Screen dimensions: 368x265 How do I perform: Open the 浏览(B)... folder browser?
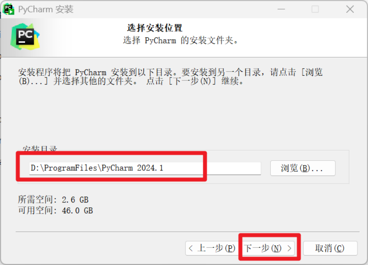pos(303,168)
